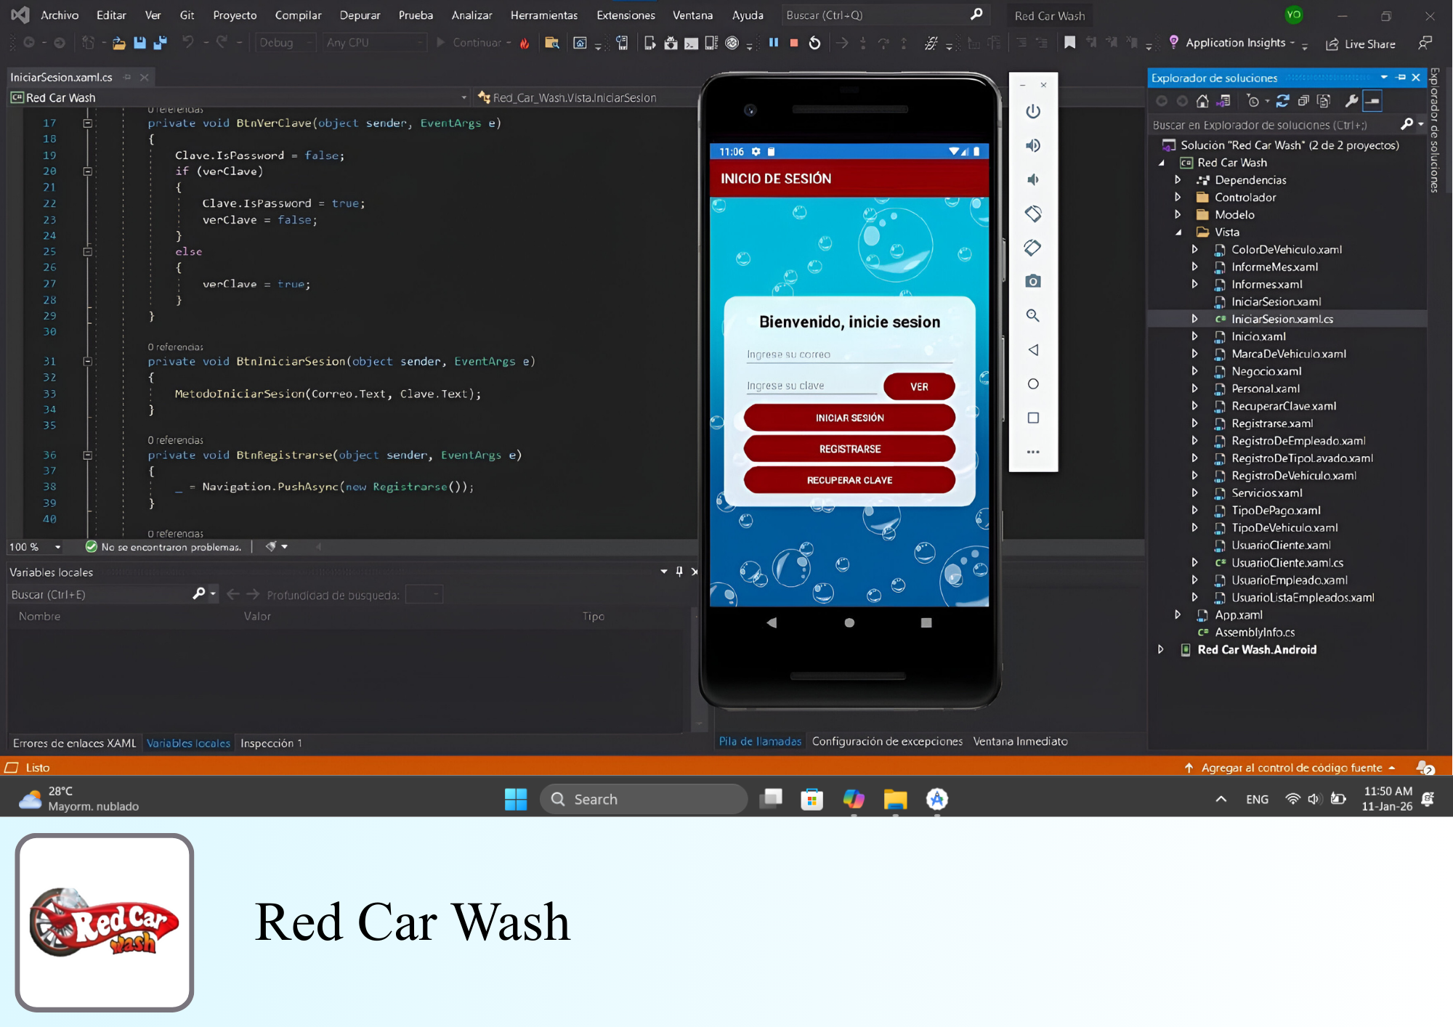The width and height of the screenshot is (1453, 1027).
Task: Collapse the Vista folder
Action: point(1178,232)
